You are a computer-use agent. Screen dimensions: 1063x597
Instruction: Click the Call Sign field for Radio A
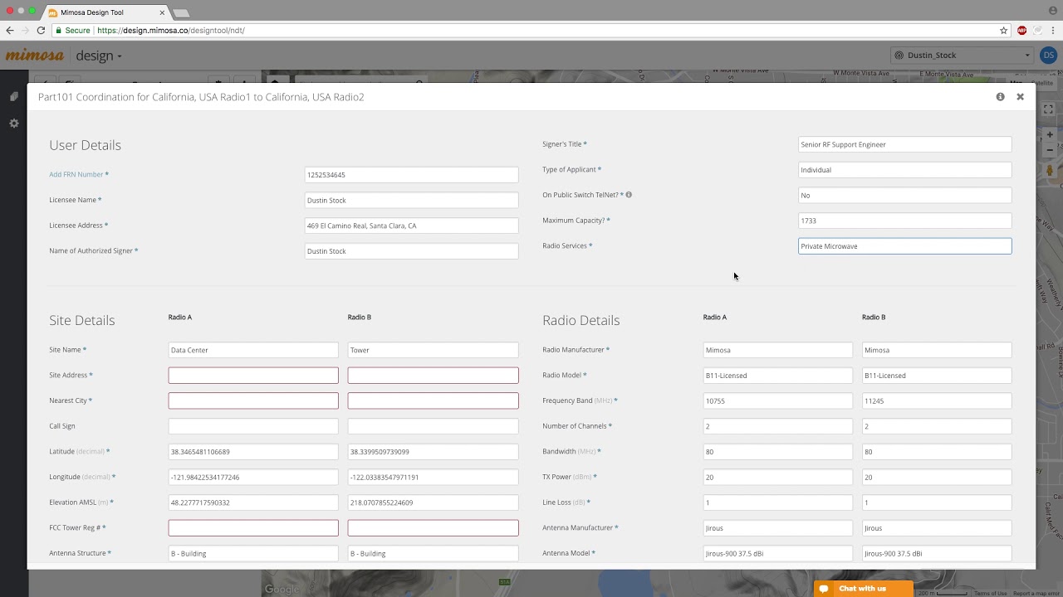253,426
